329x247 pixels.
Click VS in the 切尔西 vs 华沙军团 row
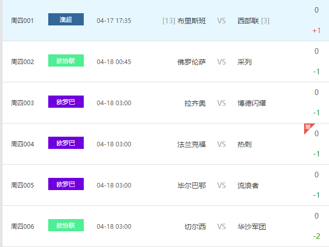coord(221,227)
